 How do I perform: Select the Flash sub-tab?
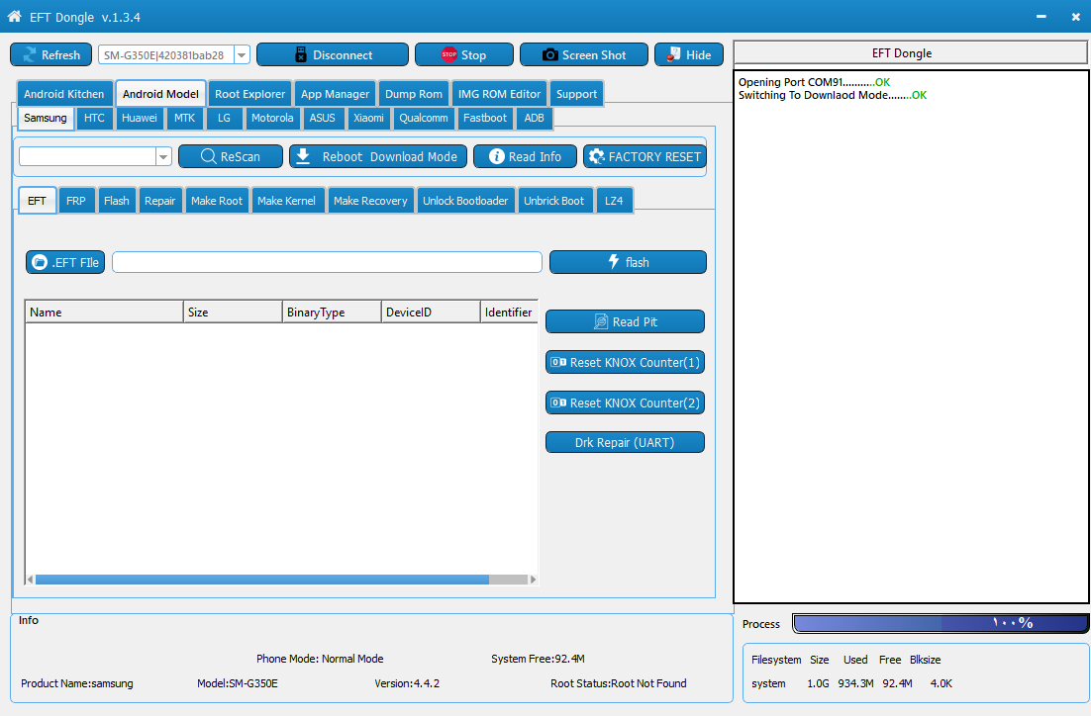pos(116,201)
